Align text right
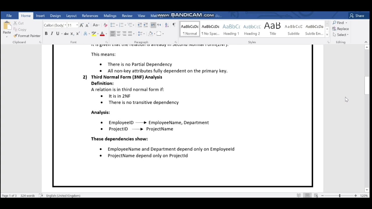This screenshot has width=372, height=209. pos(124,34)
